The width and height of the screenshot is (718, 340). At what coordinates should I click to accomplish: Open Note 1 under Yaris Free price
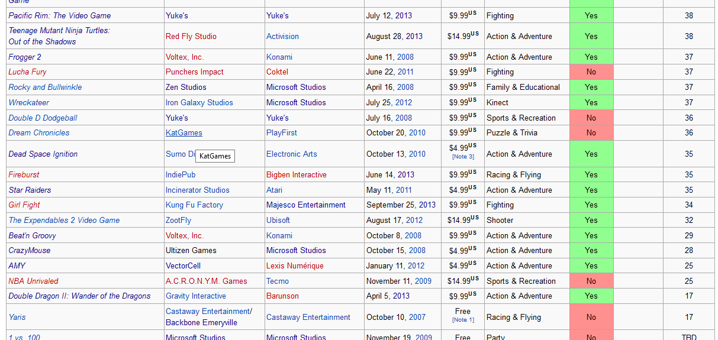(463, 320)
